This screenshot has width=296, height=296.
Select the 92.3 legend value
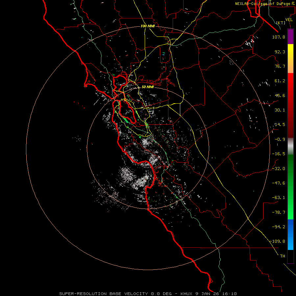point(280,52)
